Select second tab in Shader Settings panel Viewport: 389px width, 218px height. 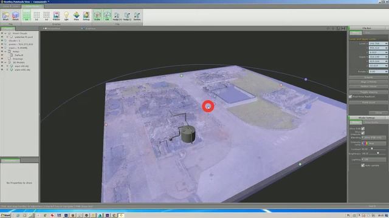[371, 122]
